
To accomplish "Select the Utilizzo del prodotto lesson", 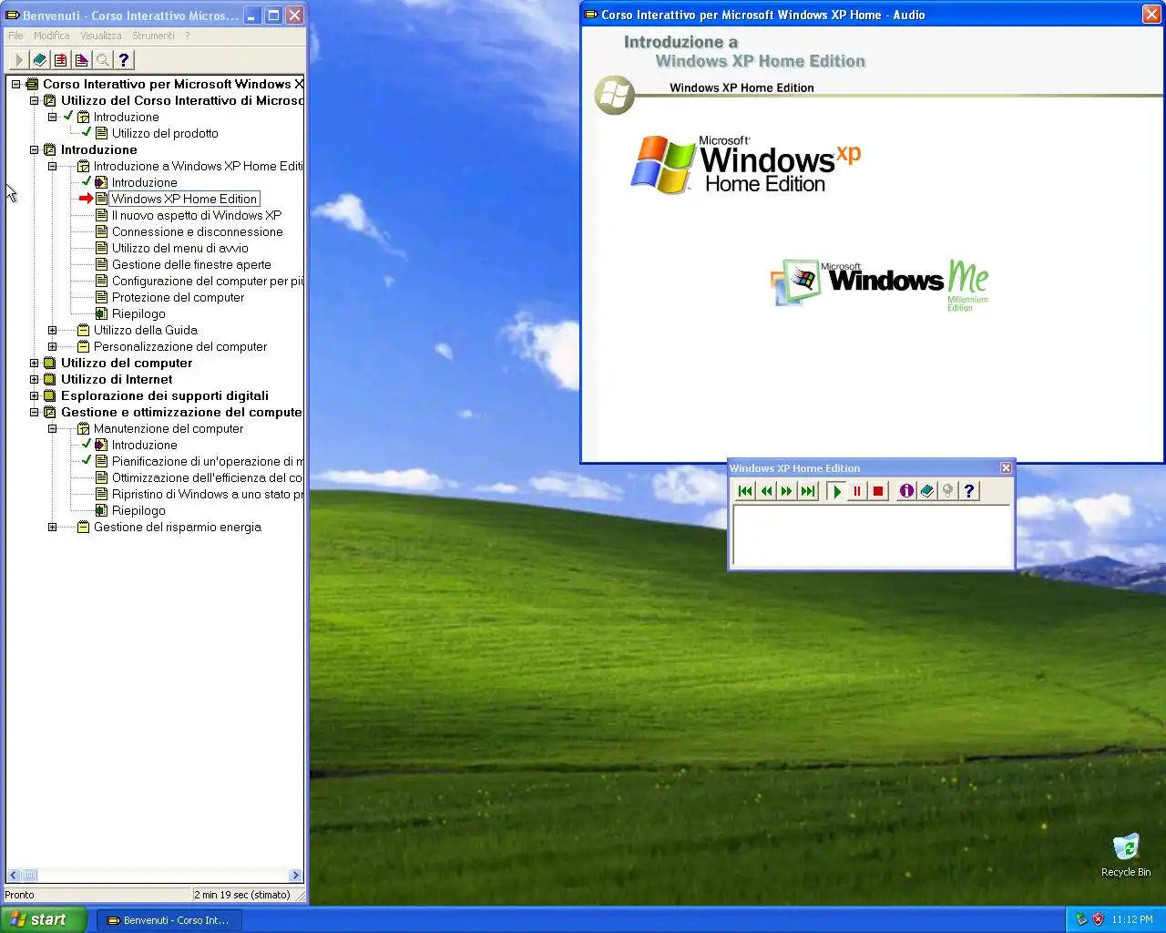I will click(x=165, y=133).
